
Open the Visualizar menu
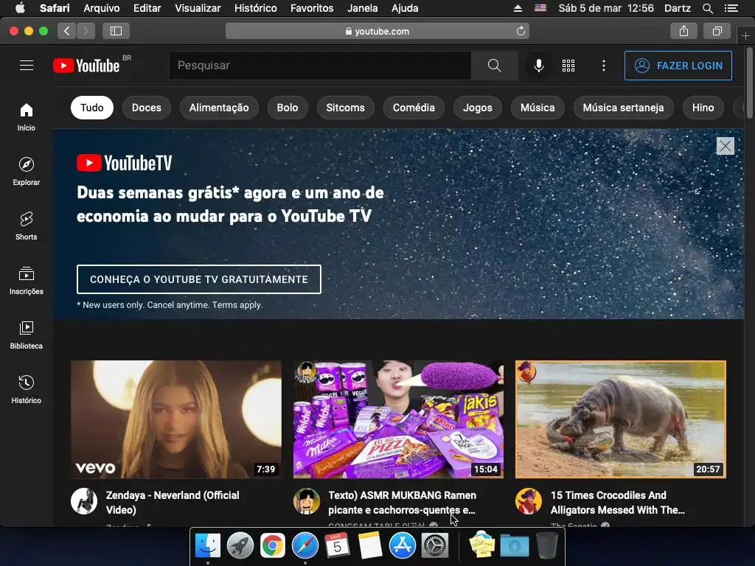tap(198, 8)
